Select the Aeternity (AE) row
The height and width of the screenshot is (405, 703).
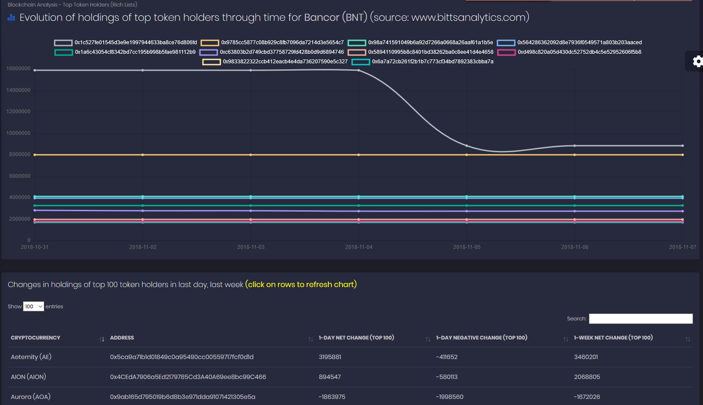click(x=350, y=357)
